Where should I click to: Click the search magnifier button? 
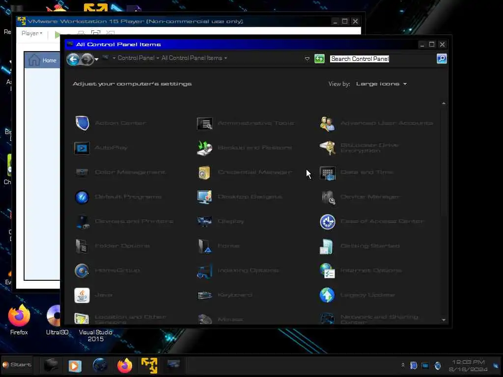point(442,59)
